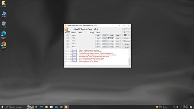Click the XAMPP taskbar icon

(x=66, y=107)
